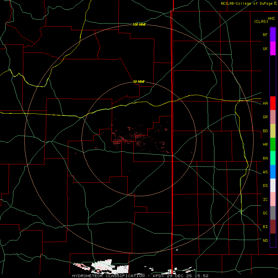Select the BI brown legend swatch
The height and width of the screenshot is (278, 278).
(273, 227)
